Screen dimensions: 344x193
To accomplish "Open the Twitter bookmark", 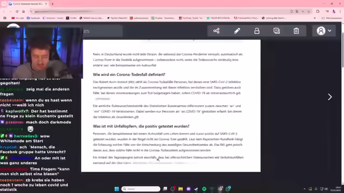I will tap(71, 18).
